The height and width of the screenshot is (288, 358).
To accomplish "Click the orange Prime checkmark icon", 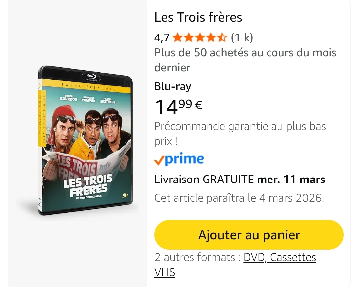I will coord(159,161).
